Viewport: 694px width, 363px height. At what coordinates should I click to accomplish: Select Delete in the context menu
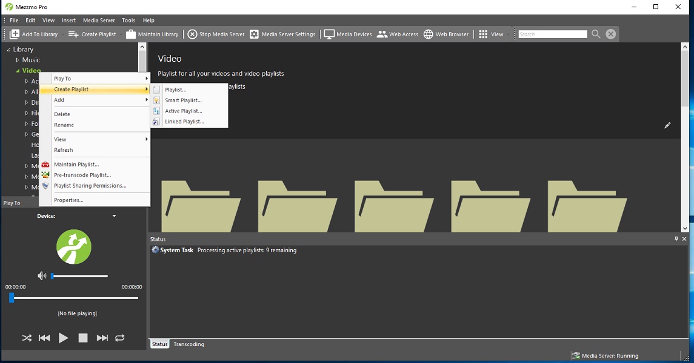click(x=95, y=114)
